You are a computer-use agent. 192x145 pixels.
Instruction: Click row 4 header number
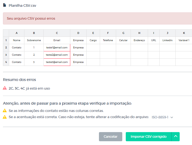tap(6, 62)
